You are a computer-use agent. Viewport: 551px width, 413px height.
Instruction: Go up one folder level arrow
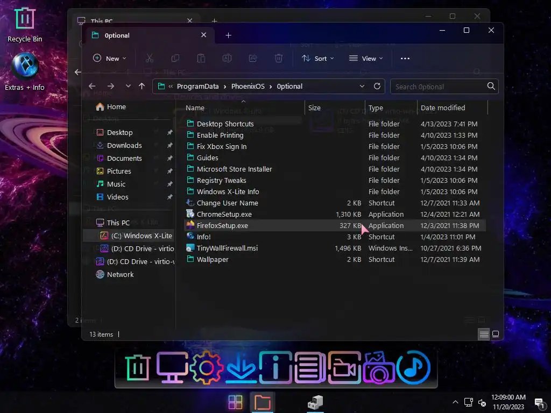click(142, 86)
